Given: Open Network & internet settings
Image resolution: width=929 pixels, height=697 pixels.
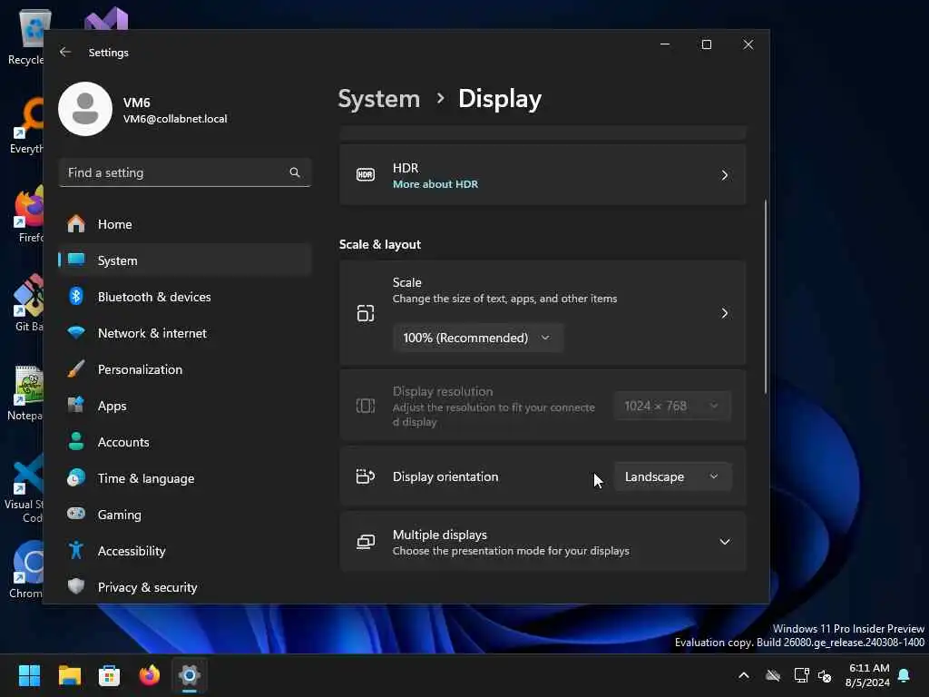Looking at the screenshot, I should tap(185, 333).
